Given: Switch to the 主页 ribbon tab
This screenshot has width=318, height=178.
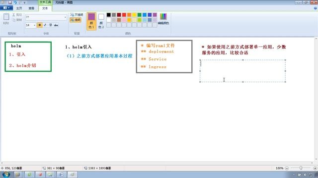Looking at the screenshot, I should [19, 8].
